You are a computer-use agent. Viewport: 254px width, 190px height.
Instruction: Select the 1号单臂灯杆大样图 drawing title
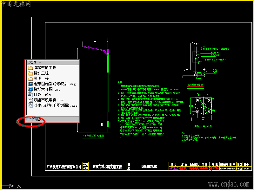coord(93,136)
